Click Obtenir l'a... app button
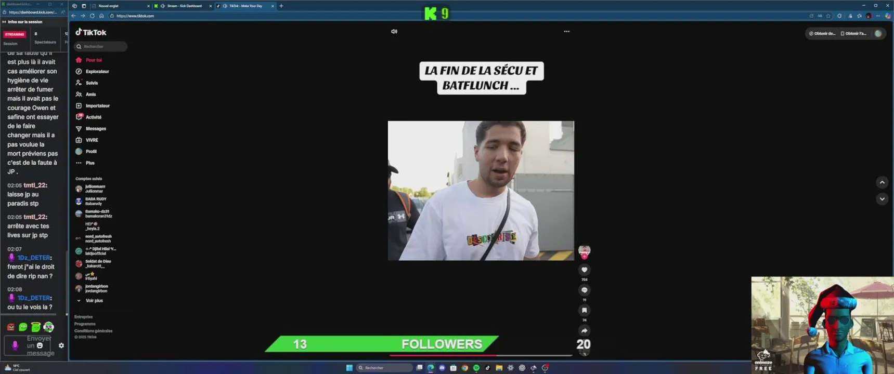 pos(854,34)
